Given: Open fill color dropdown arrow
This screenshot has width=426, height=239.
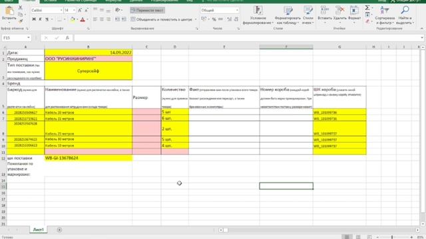Looking at the screenshot, I should [x=77, y=19].
